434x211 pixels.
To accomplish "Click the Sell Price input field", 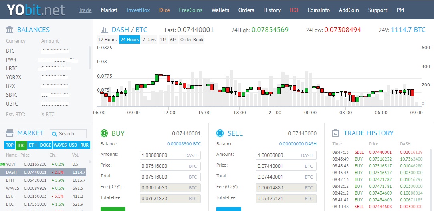I will click(x=286, y=166).
